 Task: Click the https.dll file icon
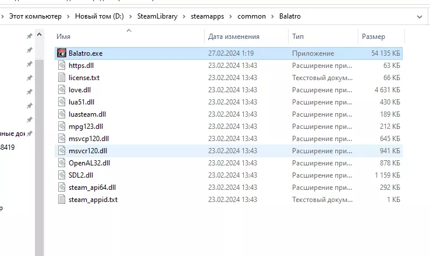pyautogui.click(x=62, y=66)
